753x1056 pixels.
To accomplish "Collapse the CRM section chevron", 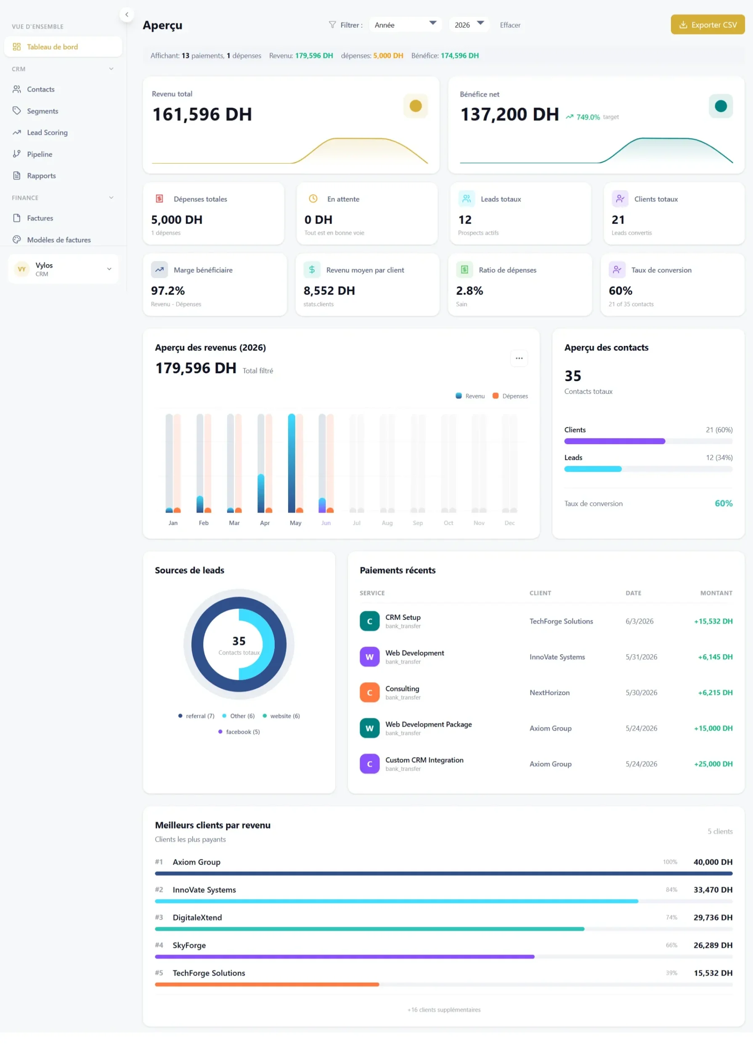I will [x=111, y=69].
